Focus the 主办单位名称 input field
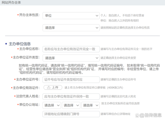 [x=71, y=49]
